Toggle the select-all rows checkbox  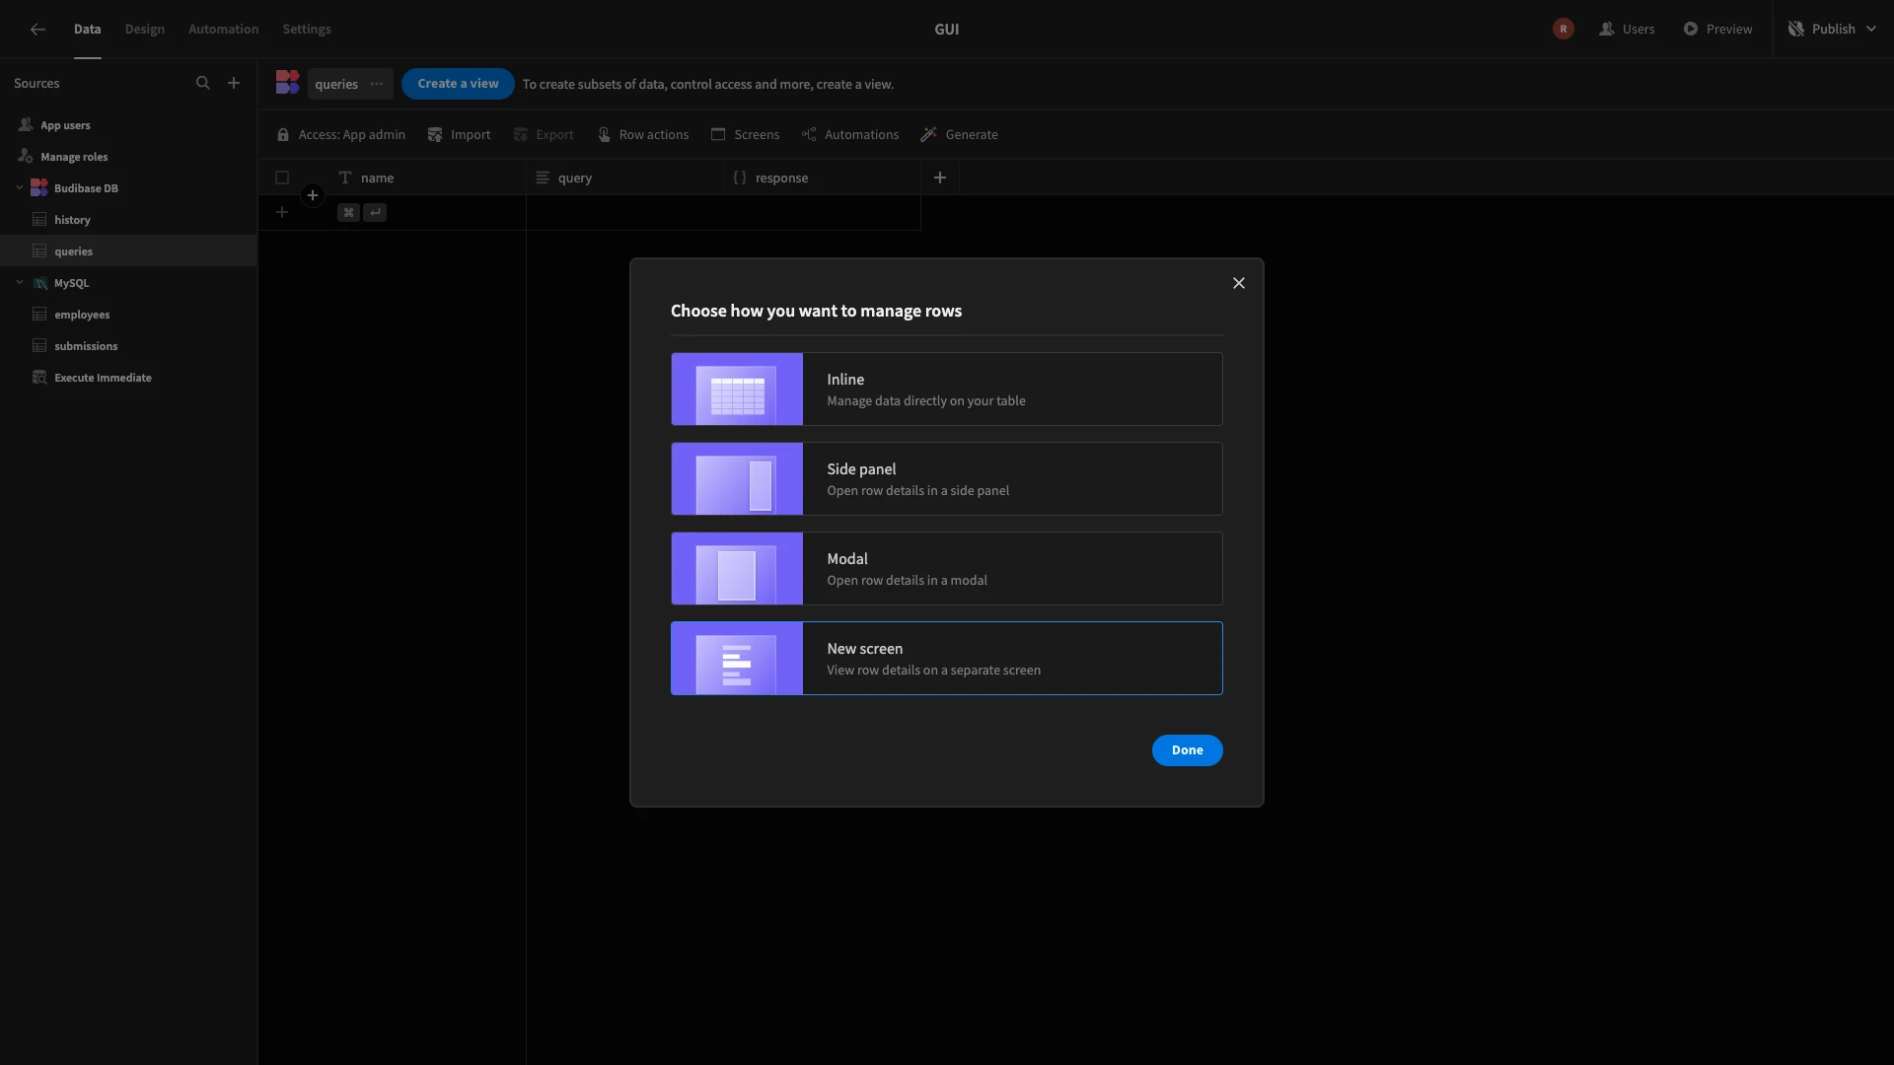coord(282,177)
